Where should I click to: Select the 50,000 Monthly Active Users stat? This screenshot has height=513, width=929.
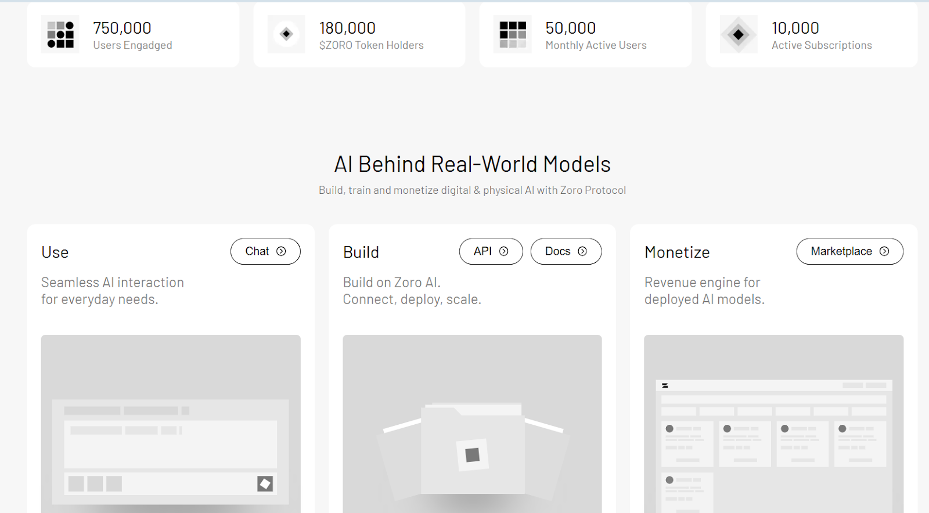[x=571, y=28]
